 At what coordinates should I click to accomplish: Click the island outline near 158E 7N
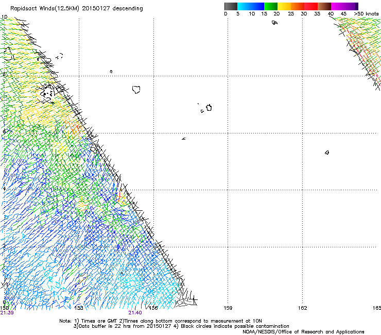(x=209, y=108)
